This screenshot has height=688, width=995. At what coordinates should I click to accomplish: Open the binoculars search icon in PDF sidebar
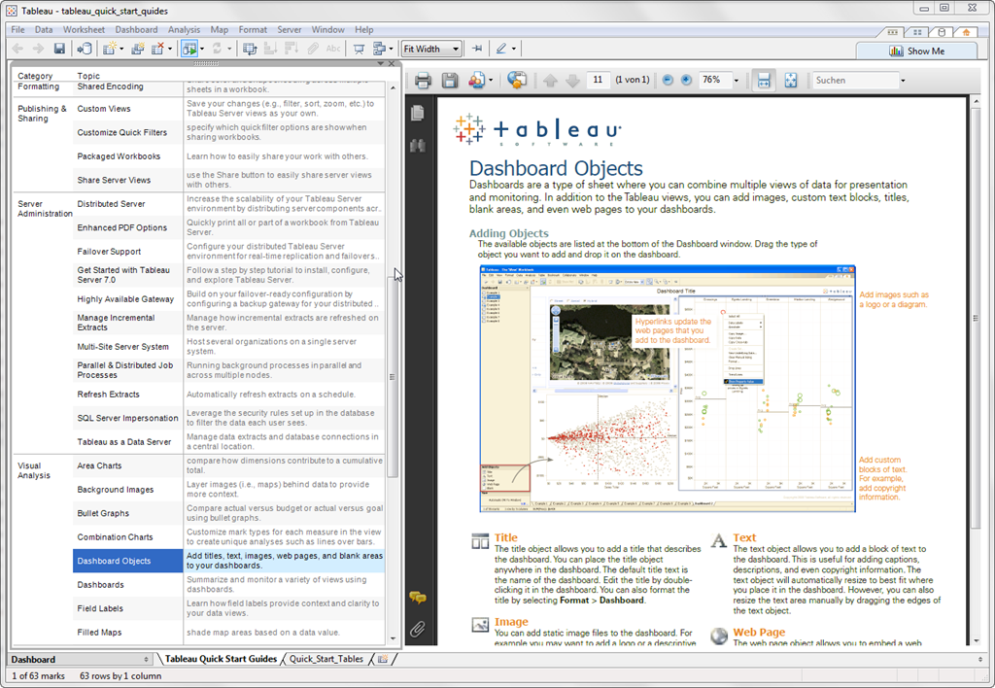click(x=418, y=146)
